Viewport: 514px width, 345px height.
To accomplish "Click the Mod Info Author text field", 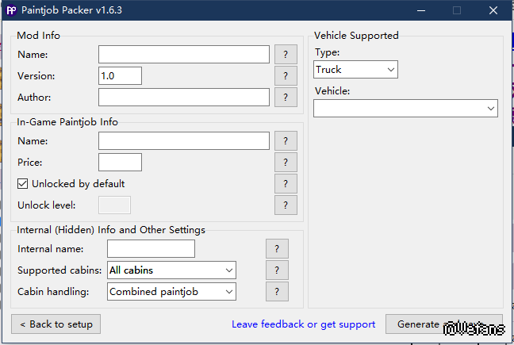I will (x=184, y=98).
